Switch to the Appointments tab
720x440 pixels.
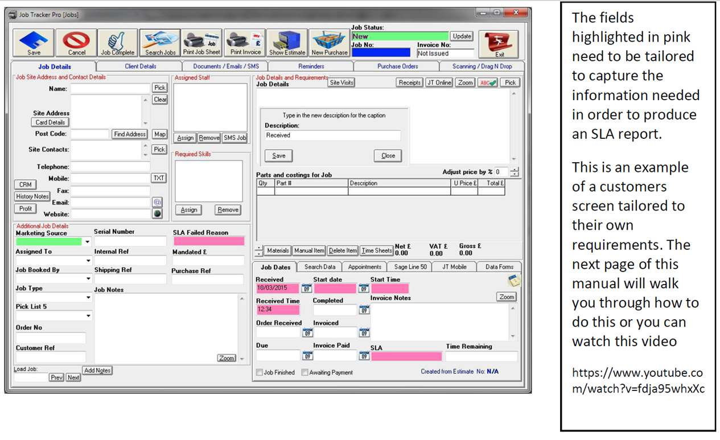click(364, 267)
